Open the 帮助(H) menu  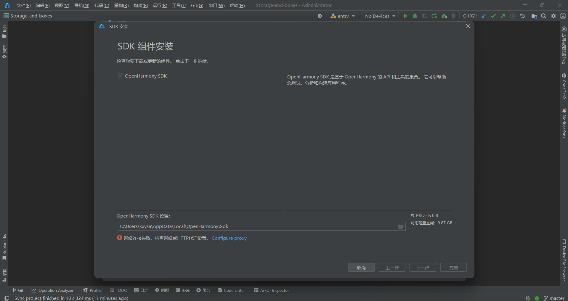point(237,5)
